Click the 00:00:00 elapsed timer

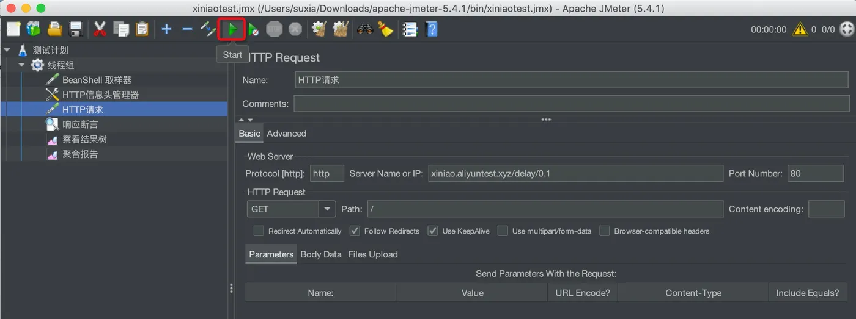click(x=769, y=29)
